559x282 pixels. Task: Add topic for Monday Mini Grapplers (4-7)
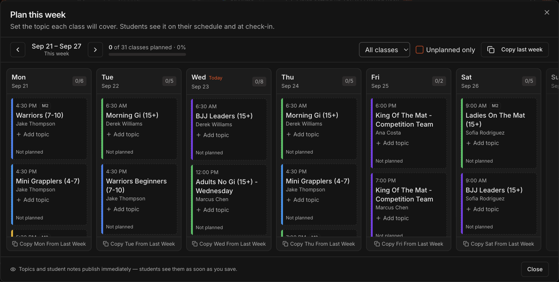pyautogui.click(x=32, y=200)
